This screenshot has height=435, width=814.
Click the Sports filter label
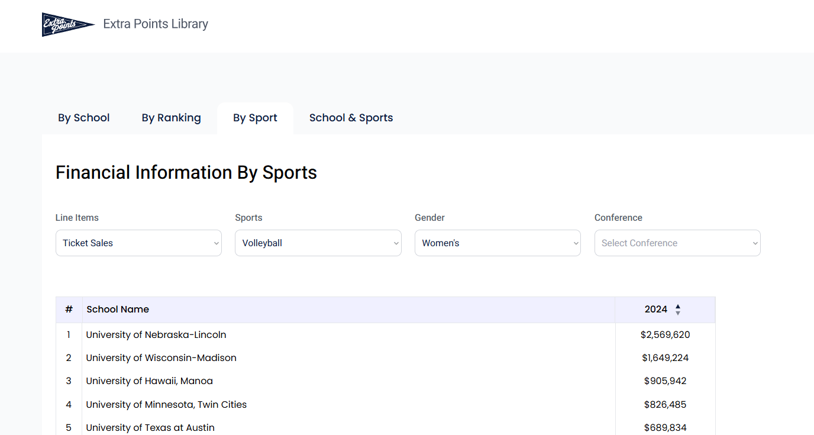point(248,218)
